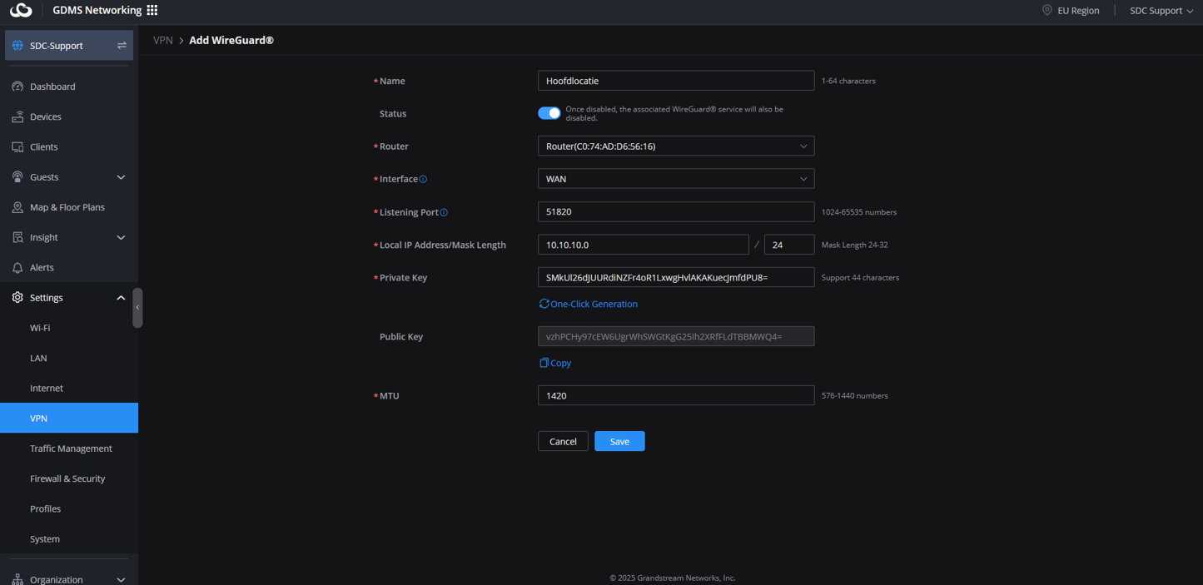Collapse the sidebar using the handle arrow
The image size is (1203, 585).
tap(137, 307)
